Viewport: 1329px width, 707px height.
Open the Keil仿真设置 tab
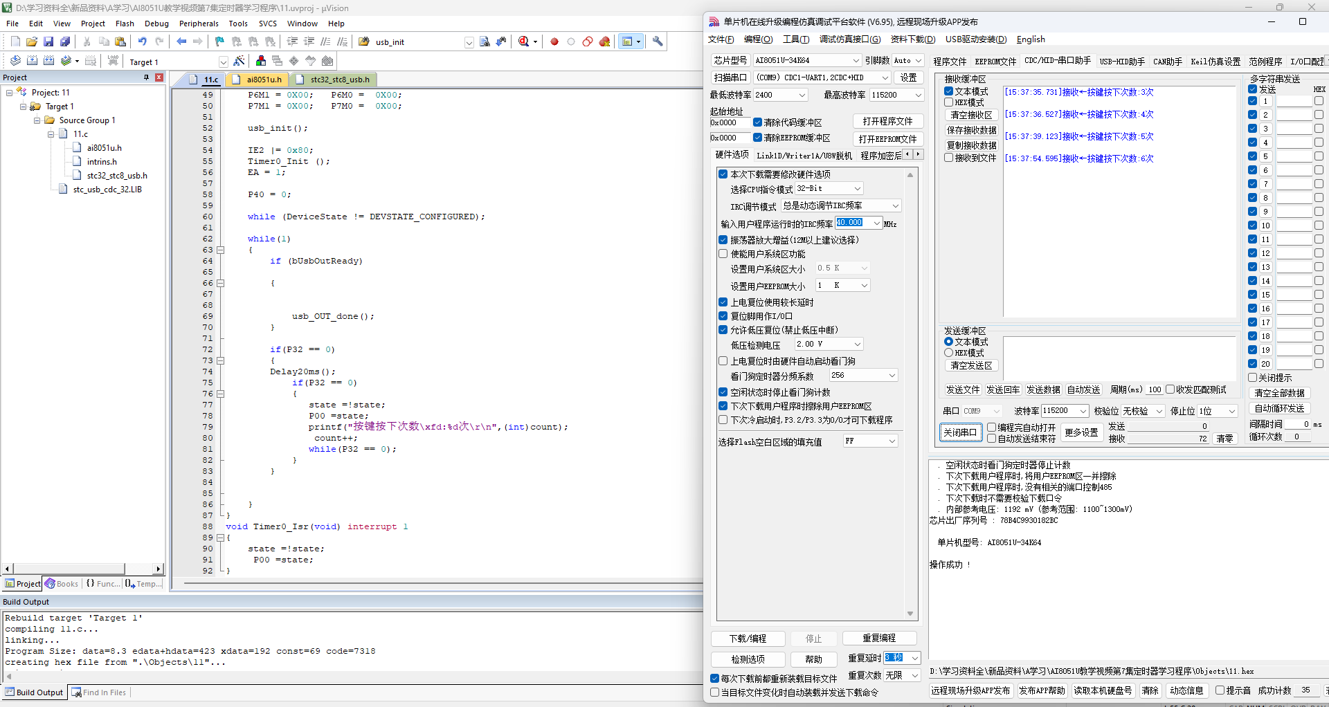pyautogui.click(x=1215, y=62)
